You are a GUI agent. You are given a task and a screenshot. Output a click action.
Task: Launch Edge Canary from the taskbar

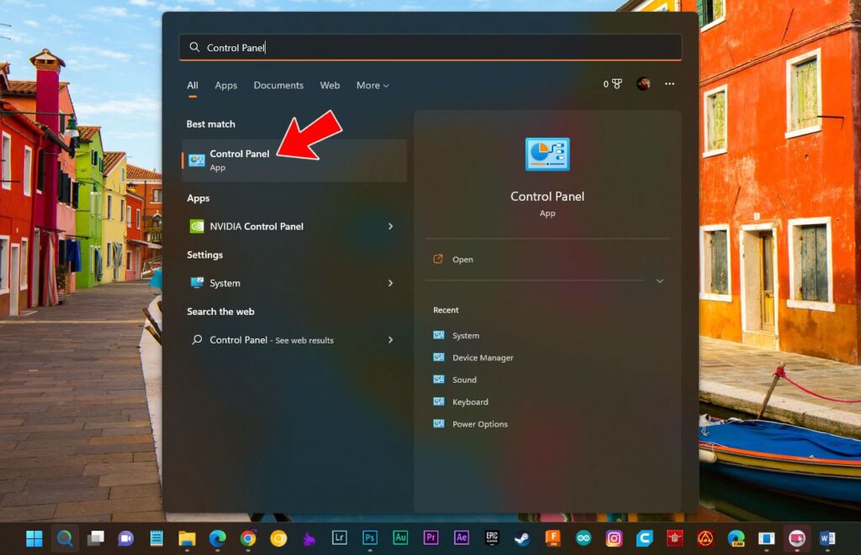pyautogui.click(x=736, y=538)
